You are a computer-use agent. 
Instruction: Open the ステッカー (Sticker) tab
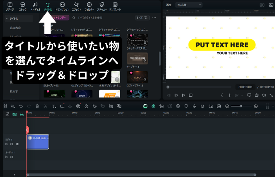[x=102, y=7]
